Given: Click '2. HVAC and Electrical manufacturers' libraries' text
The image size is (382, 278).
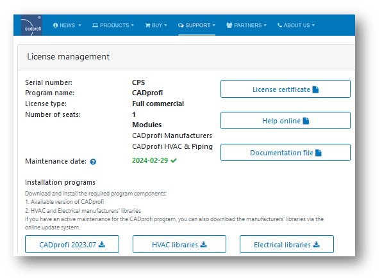Looking at the screenshot, I should 83,211.
